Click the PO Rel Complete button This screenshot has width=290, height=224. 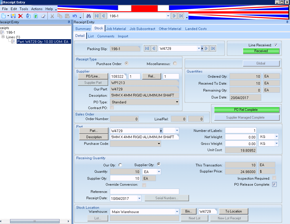click(247, 110)
